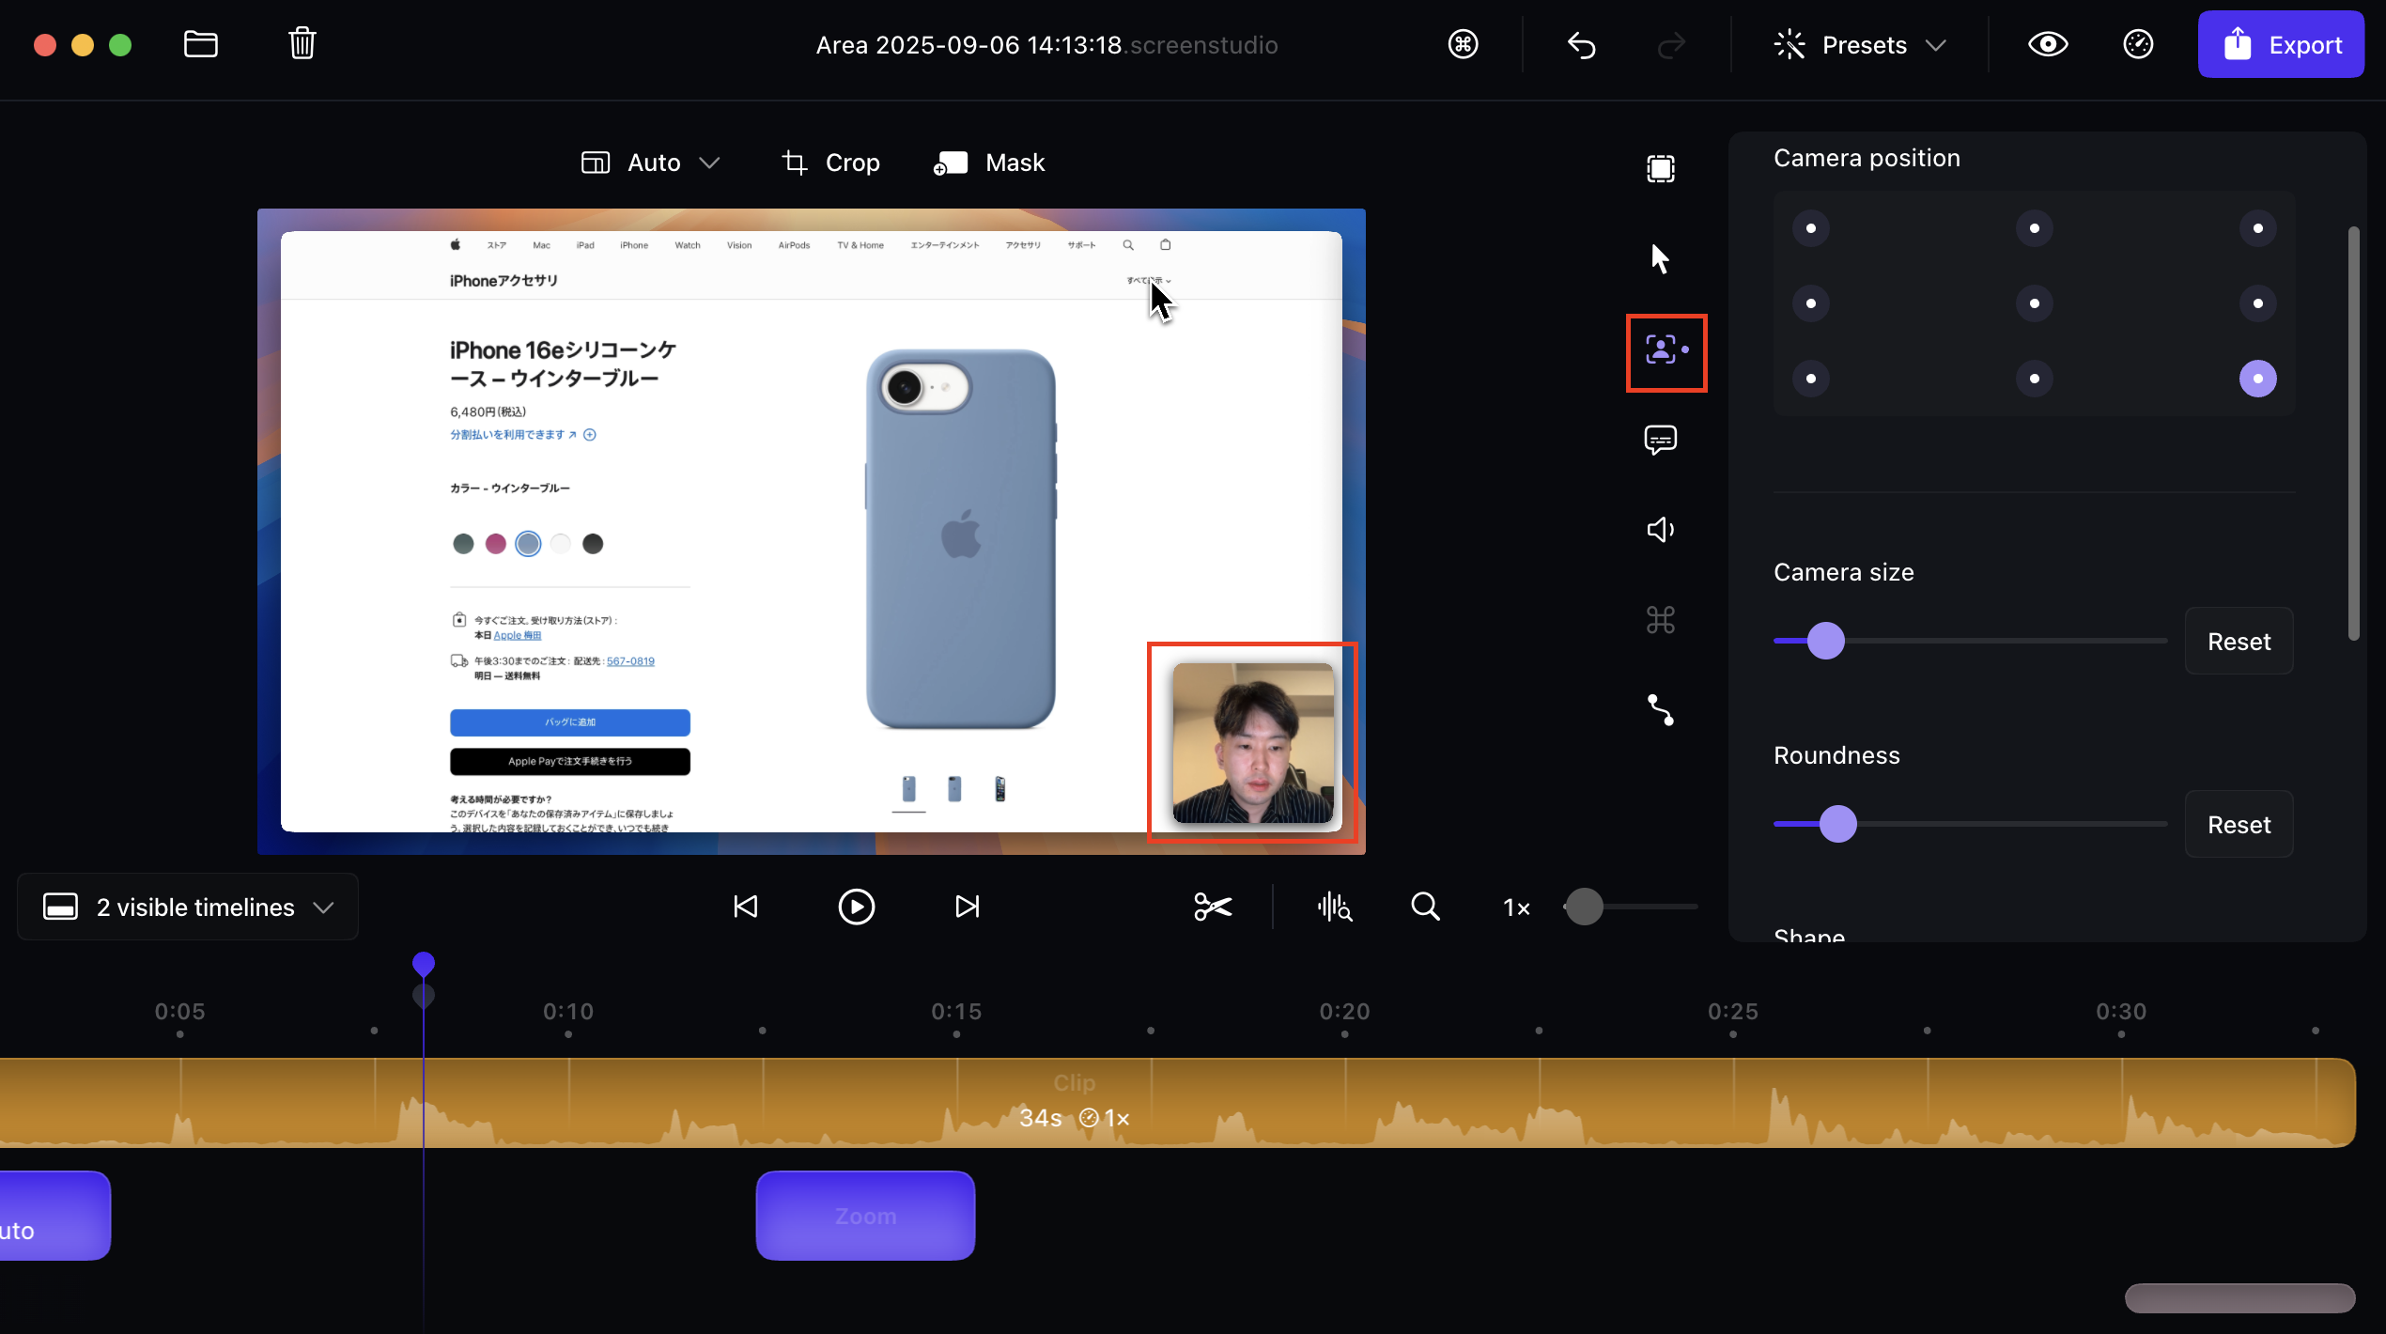Click the camera settings panel scrollbar
Image resolution: width=2386 pixels, height=1334 pixels.
tap(2353, 433)
